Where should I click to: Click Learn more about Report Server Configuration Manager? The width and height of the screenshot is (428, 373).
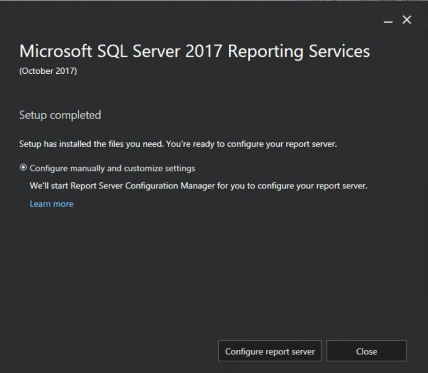click(51, 203)
